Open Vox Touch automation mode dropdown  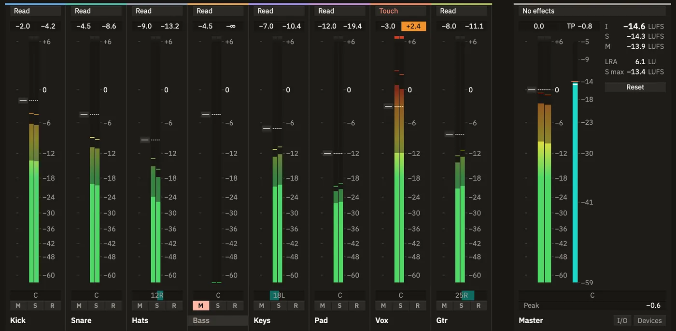400,11
